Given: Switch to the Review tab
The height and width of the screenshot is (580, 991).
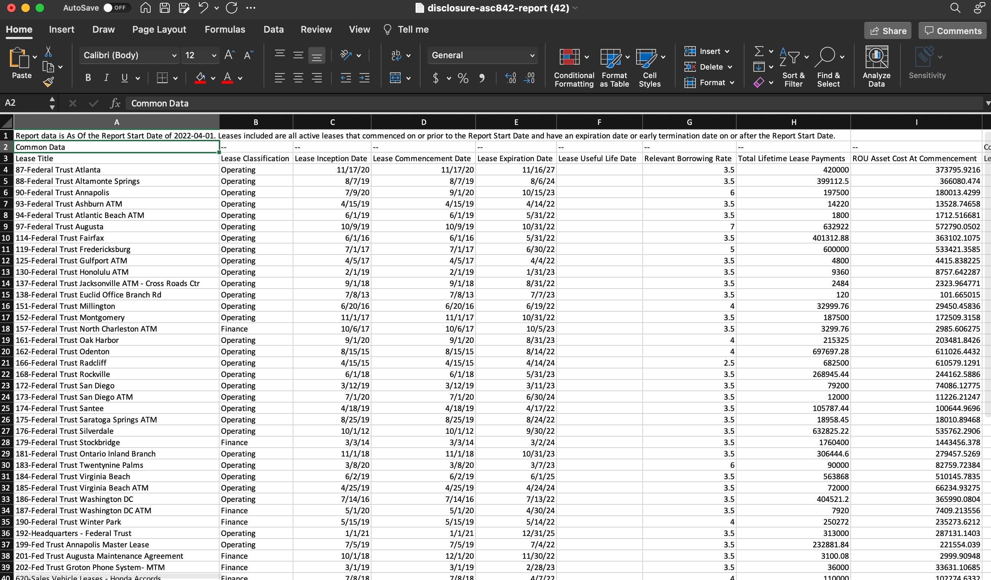Looking at the screenshot, I should tap(316, 29).
